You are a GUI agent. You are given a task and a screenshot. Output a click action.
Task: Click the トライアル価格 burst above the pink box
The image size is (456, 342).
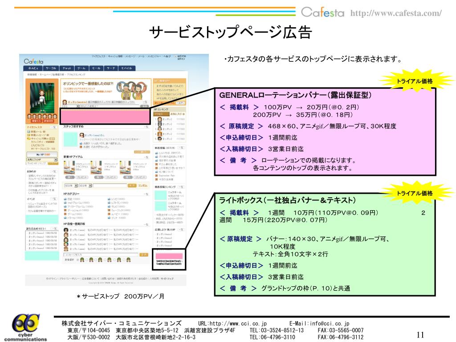click(415, 81)
